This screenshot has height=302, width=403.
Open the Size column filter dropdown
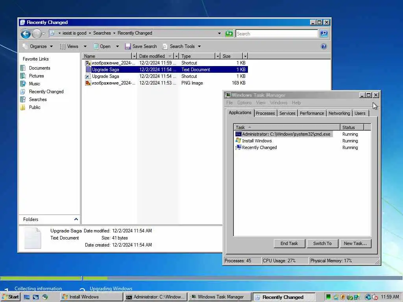245,56
